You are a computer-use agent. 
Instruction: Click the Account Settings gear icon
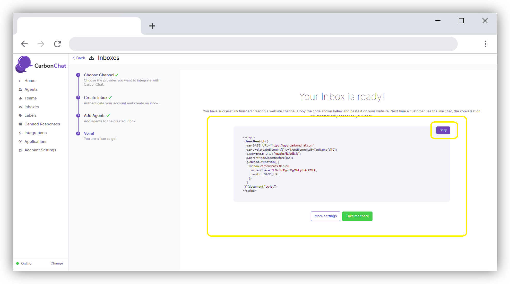coord(20,150)
